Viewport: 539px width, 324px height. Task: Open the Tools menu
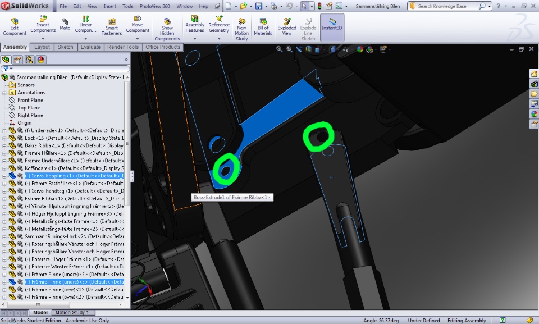pyautogui.click(x=128, y=6)
